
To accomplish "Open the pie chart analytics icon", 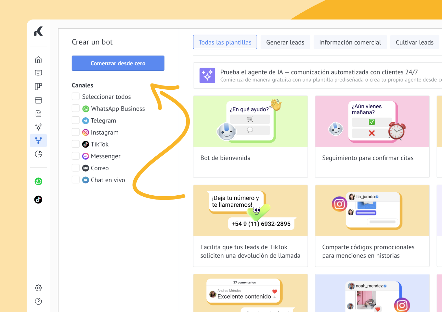I will (x=38, y=154).
